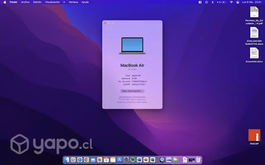Open Control Center in menu bar
265x165 pixels.
click(238, 2)
